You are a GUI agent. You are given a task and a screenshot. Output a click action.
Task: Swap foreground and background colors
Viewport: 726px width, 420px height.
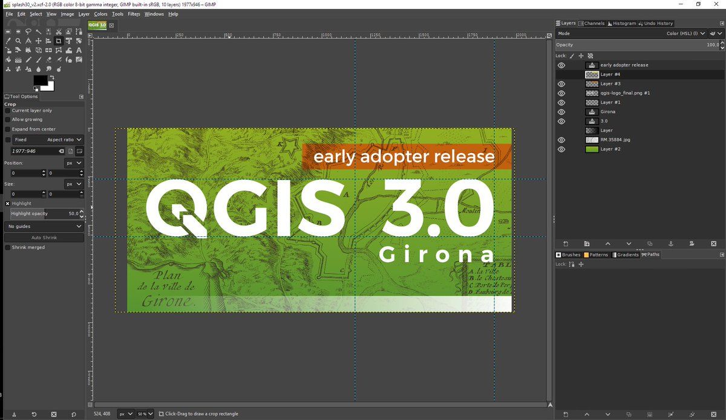point(52,77)
